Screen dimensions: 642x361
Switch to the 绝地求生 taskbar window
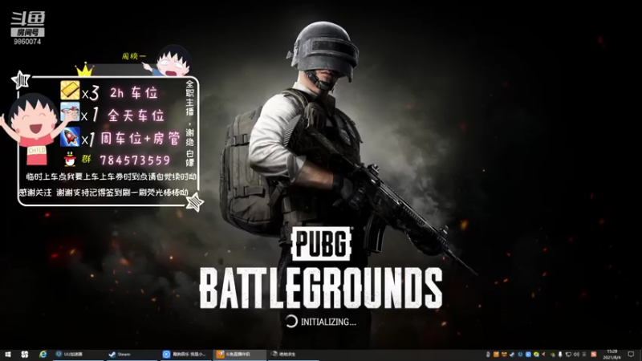(294, 355)
